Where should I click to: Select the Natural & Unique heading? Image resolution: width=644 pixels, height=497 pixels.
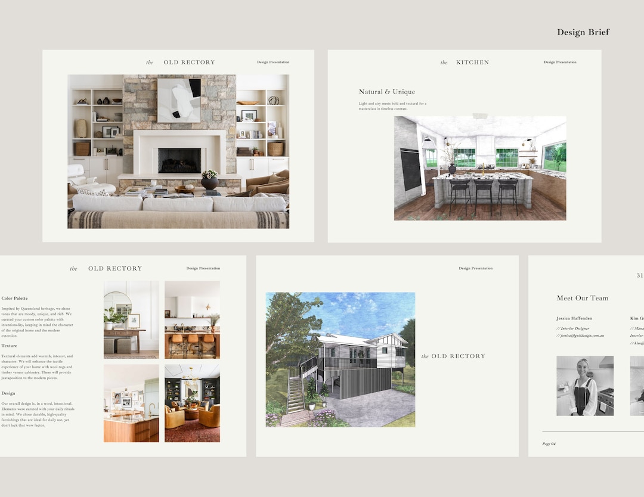point(387,92)
